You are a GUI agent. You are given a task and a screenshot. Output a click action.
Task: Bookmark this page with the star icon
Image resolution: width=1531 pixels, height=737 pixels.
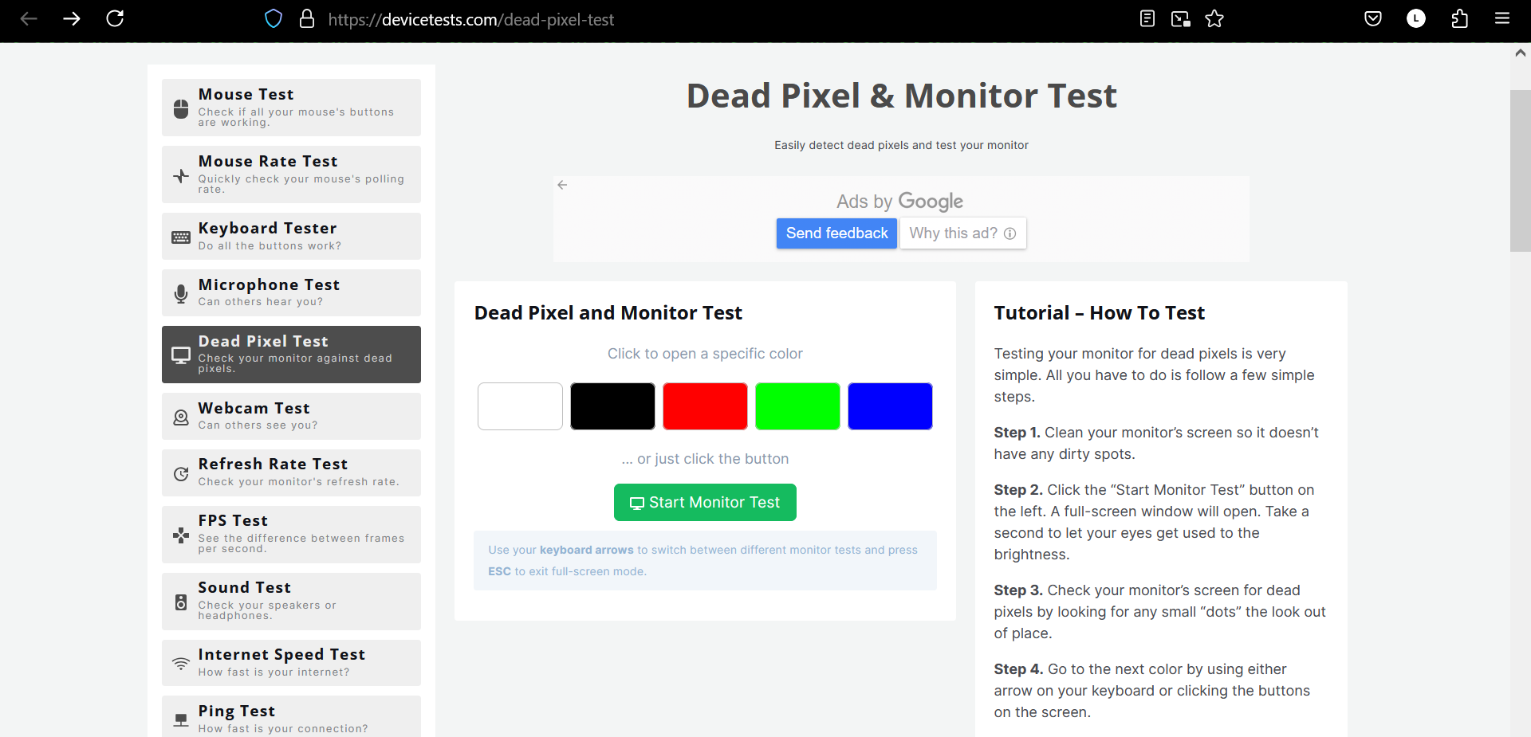click(x=1214, y=18)
